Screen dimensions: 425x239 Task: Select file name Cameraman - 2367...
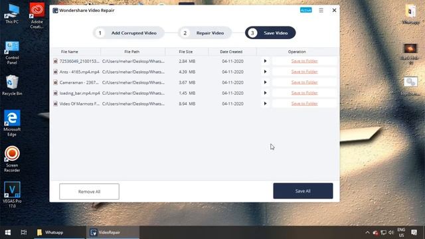(x=79, y=82)
